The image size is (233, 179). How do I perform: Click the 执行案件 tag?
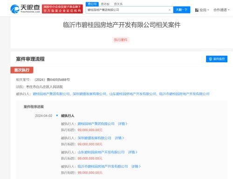click(x=121, y=40)
